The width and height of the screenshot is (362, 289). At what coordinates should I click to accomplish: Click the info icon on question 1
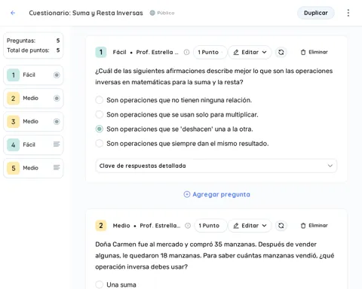pos(186,52)
